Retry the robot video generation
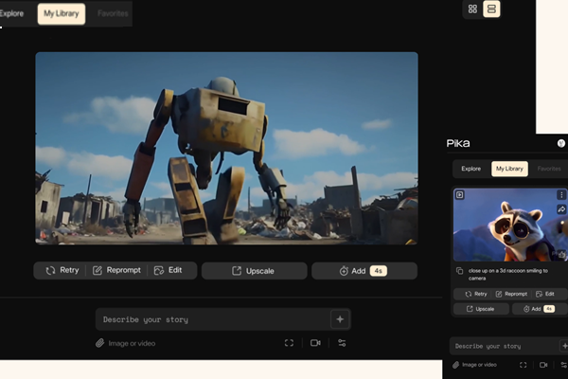568x379 pixels. 62,271
